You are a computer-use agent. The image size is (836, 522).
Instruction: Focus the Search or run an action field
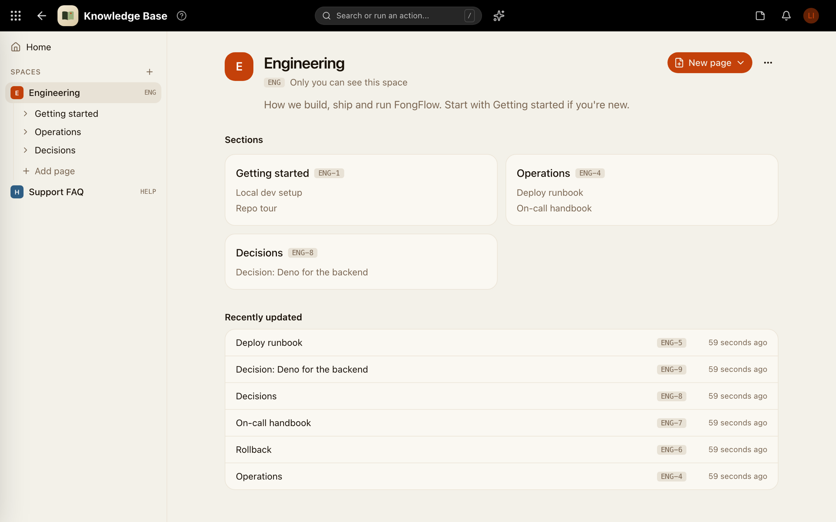[398, 16]
